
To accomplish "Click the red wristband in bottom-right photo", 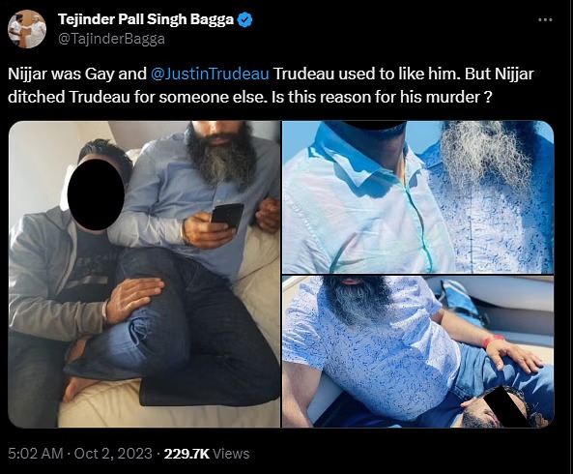I will coord(491,341).
